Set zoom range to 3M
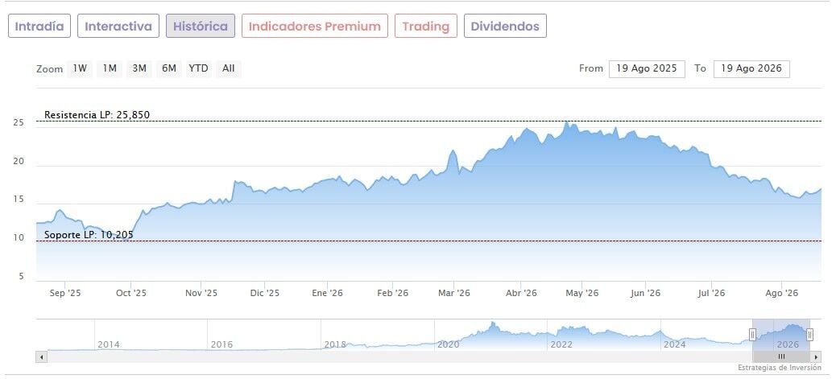This screenshot has height=379, width=836. (x=139, y=68)
